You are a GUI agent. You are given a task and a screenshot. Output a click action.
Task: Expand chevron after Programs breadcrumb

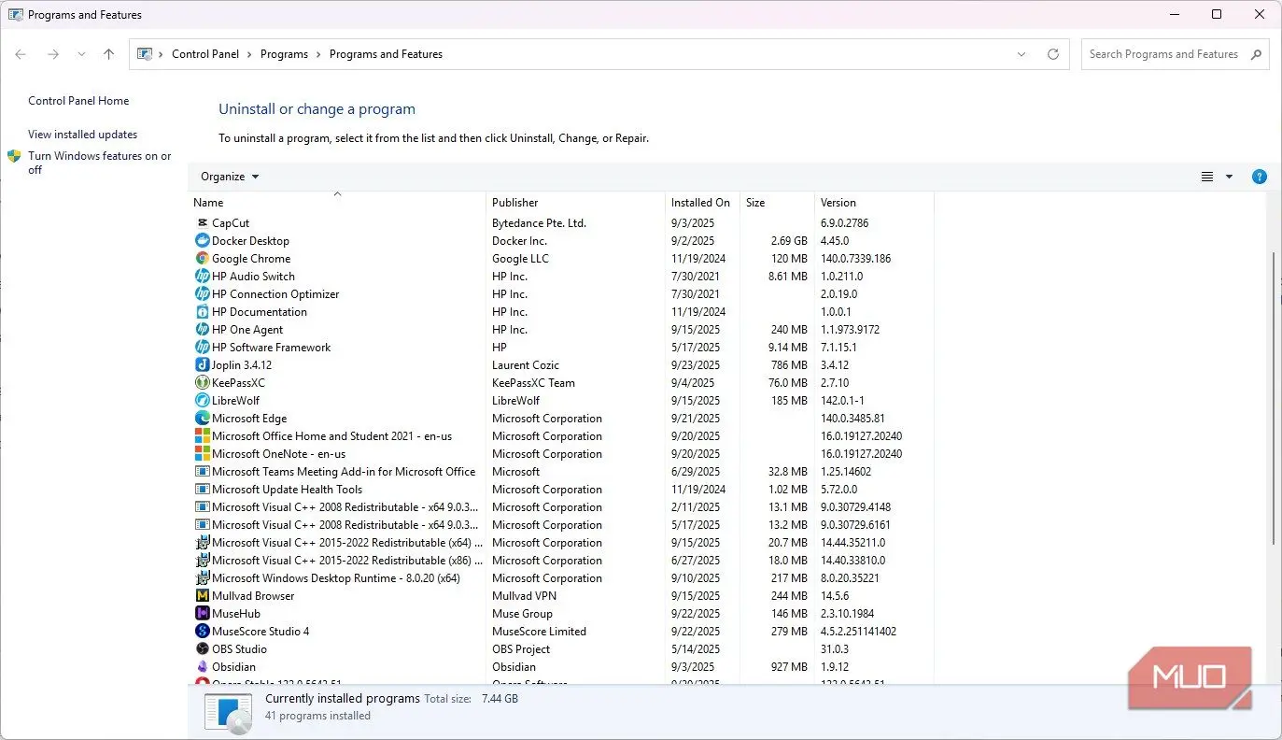click(318, 54)
